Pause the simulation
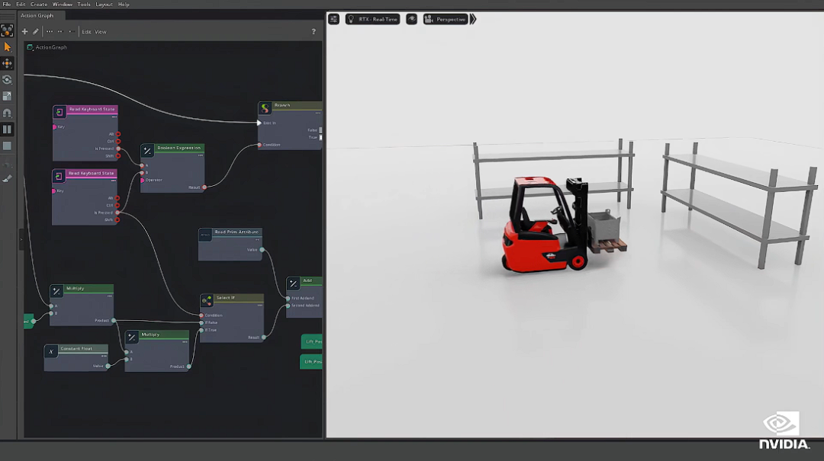824x461 pixels. pos(8,130)
